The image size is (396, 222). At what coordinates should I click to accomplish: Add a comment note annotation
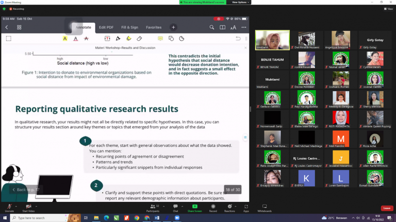click(160, 39)
